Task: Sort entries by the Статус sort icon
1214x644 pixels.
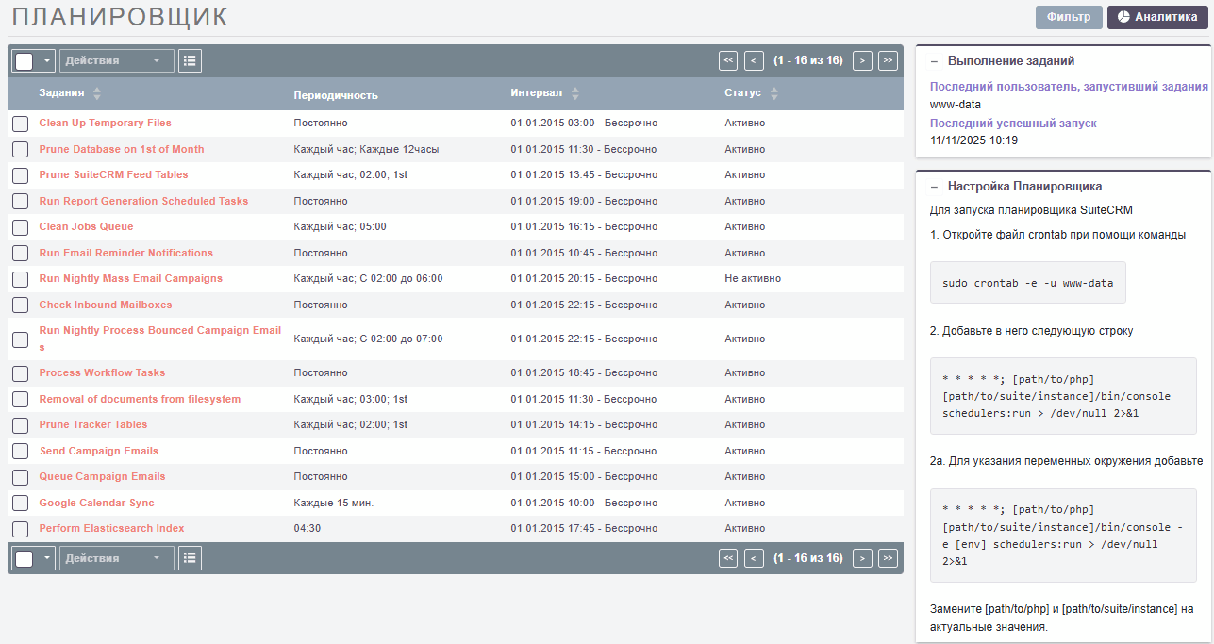Action: click(x=773, y=92)
